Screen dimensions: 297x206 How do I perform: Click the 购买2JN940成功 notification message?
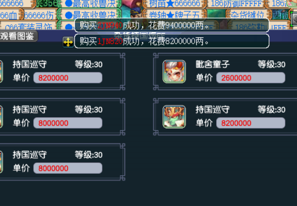172,25
